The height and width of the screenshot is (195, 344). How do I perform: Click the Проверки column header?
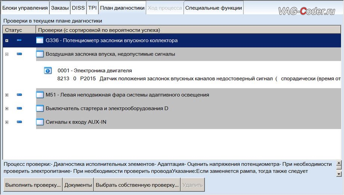188,30
